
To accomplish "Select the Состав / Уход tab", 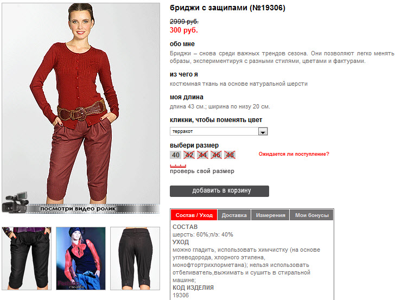I will [x=194, y=215].
